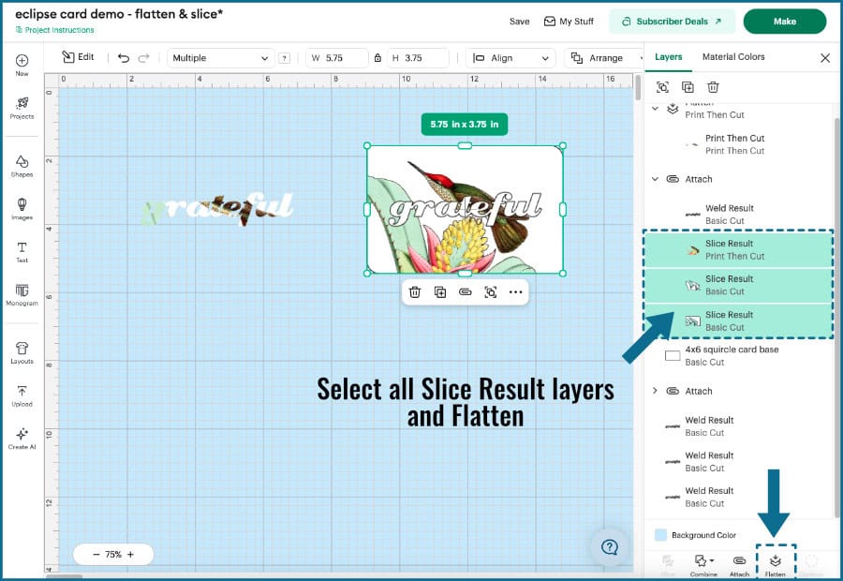843x581 pixels.
Task: Click the Flatten tool at panel bottom
Action: coord(776,565)
